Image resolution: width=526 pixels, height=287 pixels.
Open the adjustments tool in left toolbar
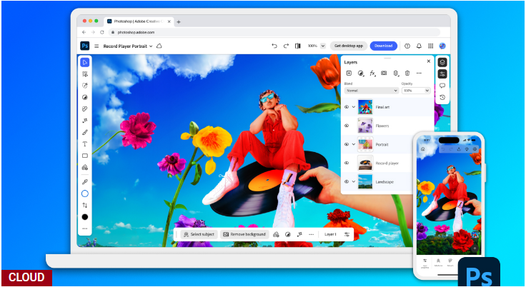[85, 97]
